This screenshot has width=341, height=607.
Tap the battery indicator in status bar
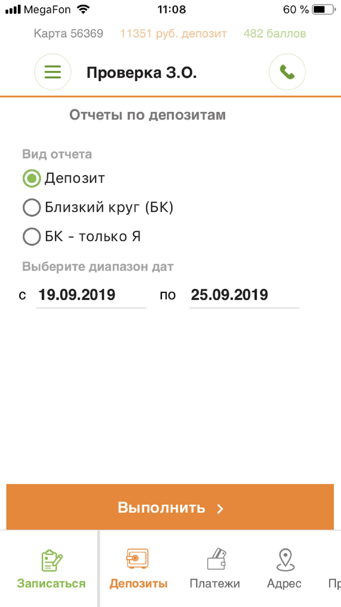tap(324, 9)
